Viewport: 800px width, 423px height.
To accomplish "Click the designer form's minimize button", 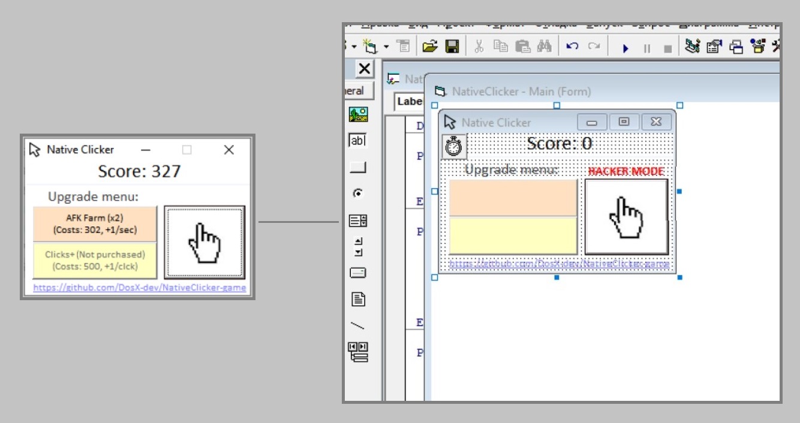I will click(x=592, y=122).
